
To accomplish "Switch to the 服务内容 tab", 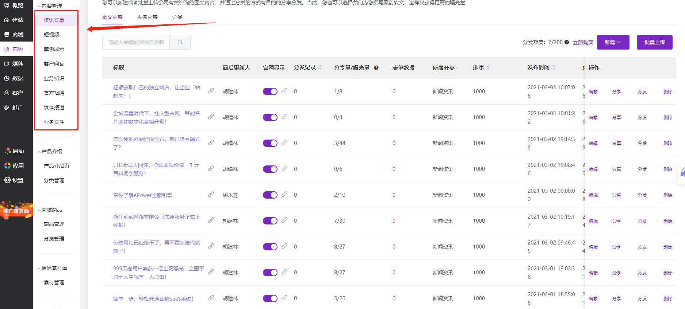I will point(148,17).
